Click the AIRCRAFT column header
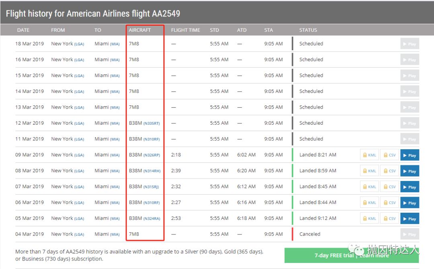 pyautogui.click(x=140, y=30)
